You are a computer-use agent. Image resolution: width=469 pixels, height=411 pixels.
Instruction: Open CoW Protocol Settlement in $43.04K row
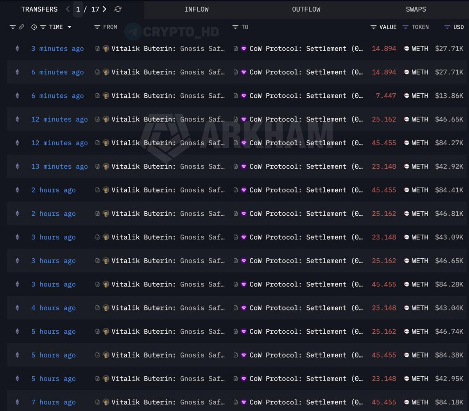[306, 308]
